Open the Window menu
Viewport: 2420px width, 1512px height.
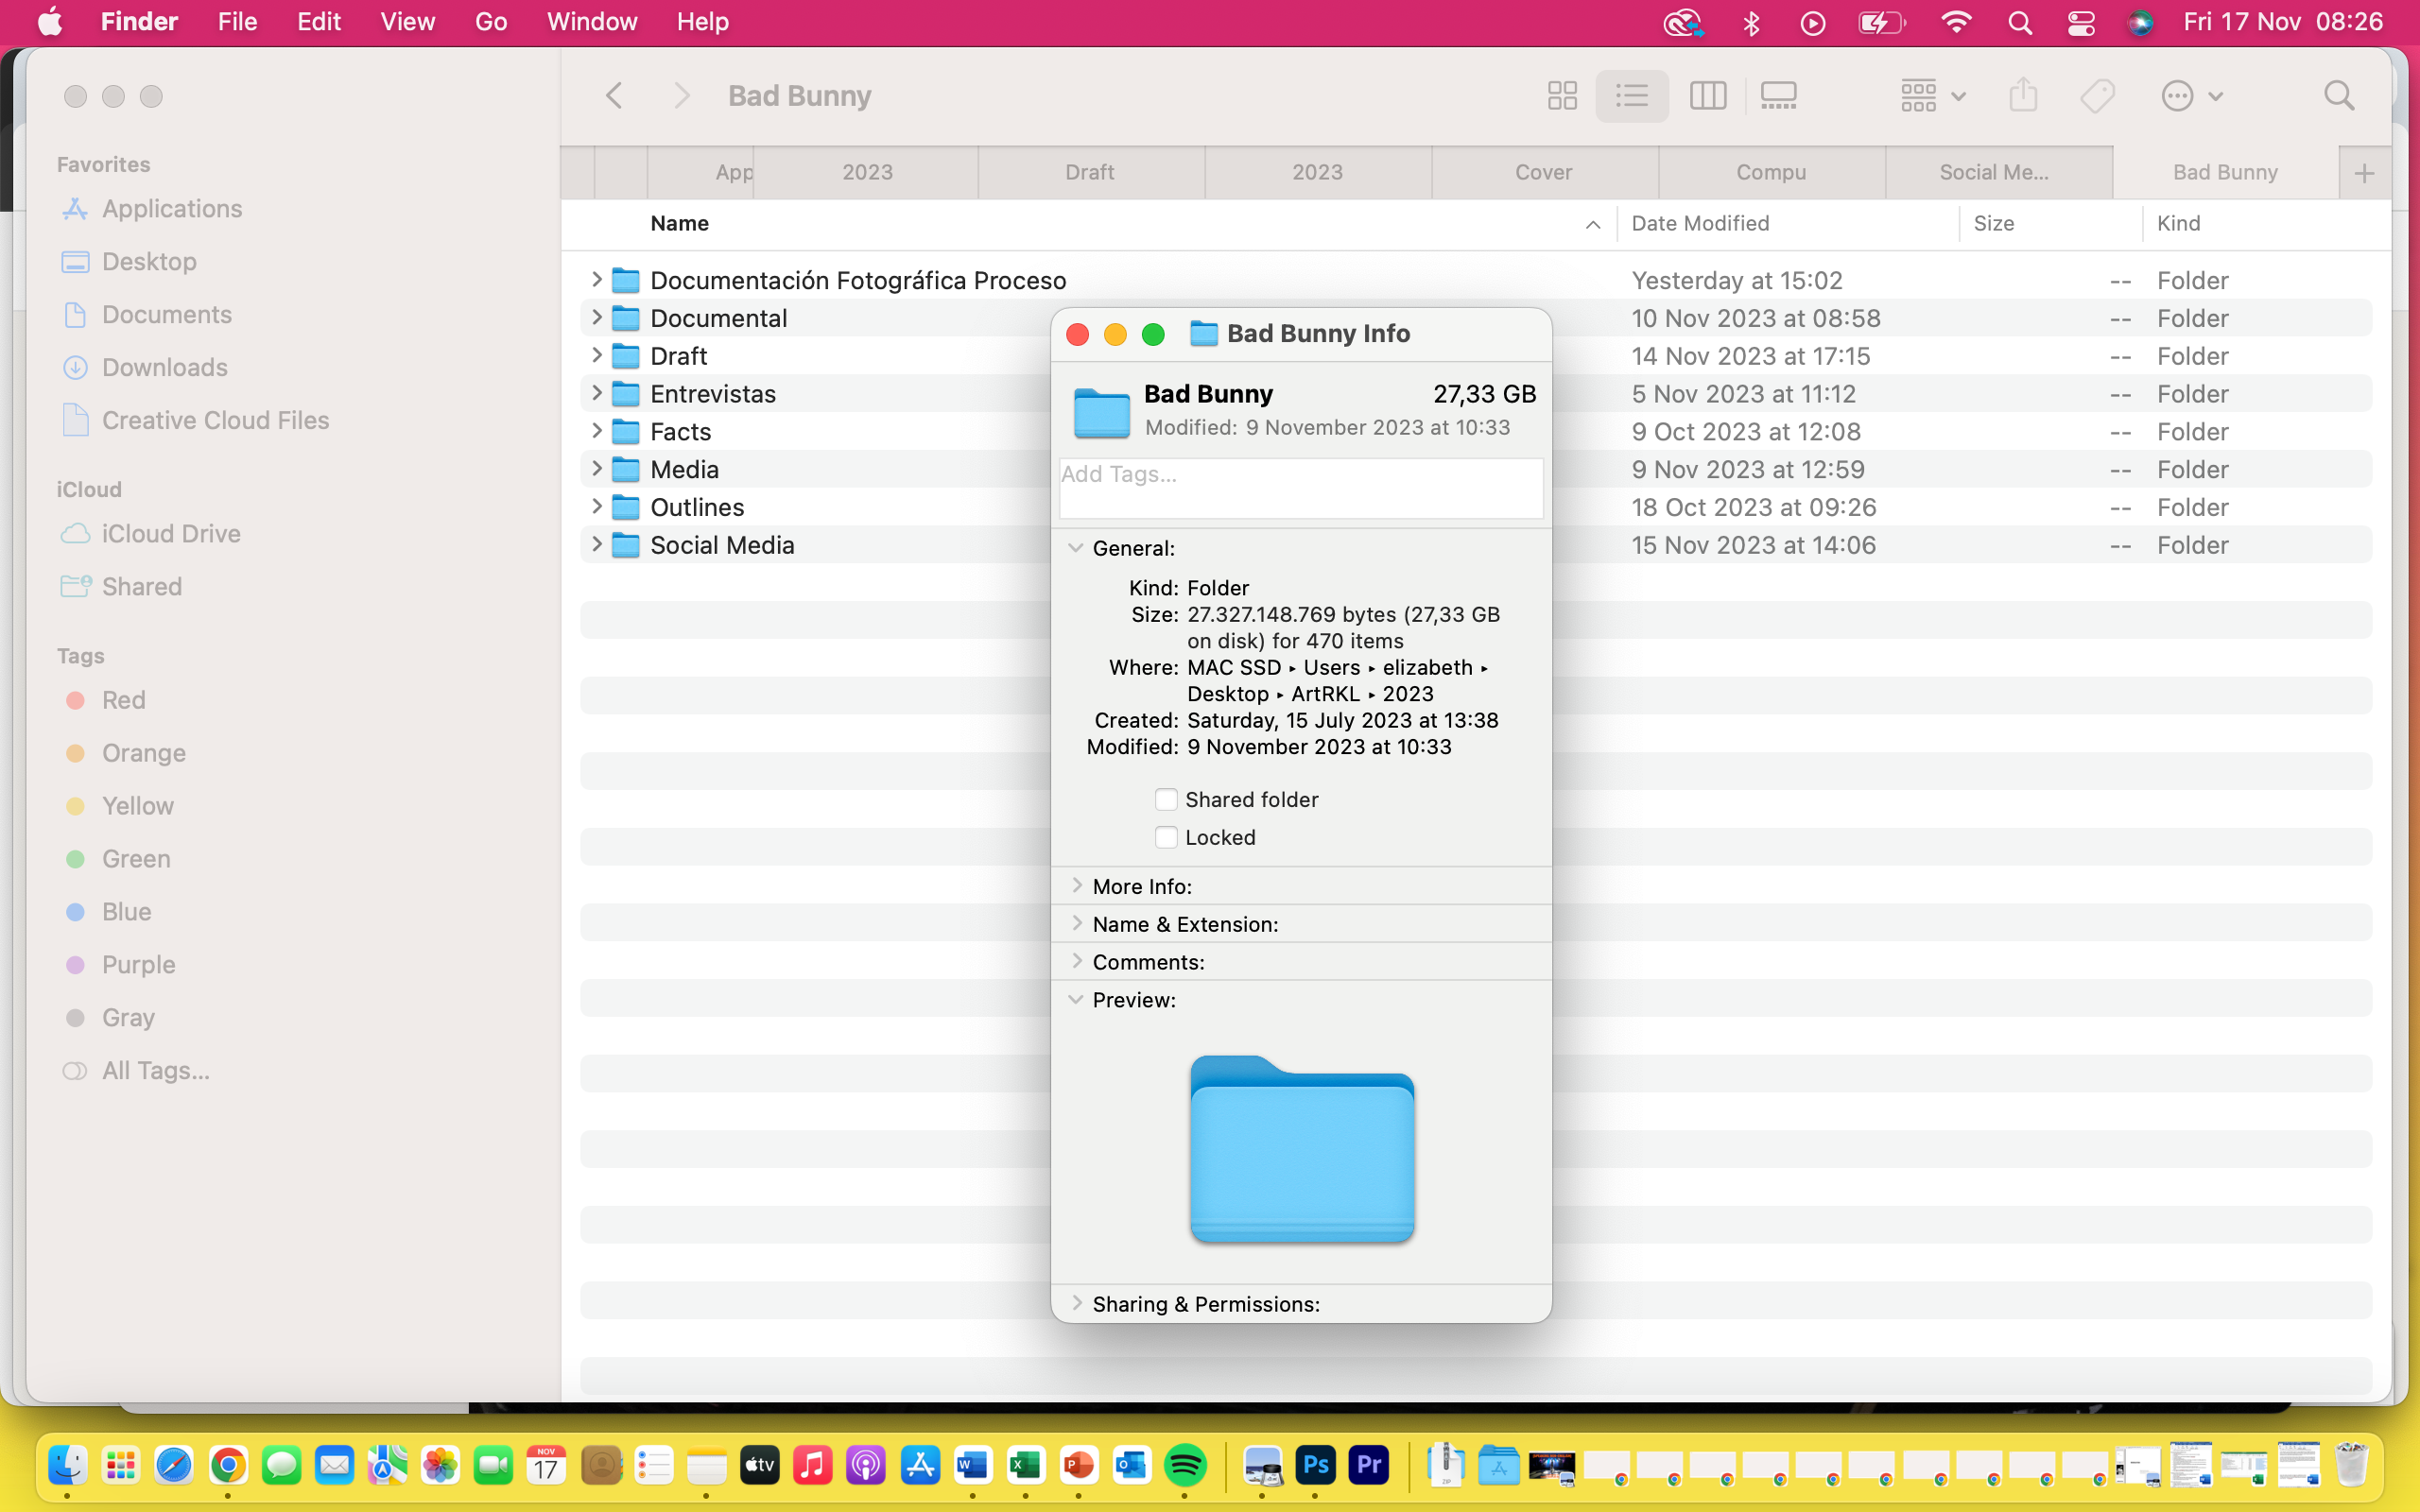tap(592, 22)
